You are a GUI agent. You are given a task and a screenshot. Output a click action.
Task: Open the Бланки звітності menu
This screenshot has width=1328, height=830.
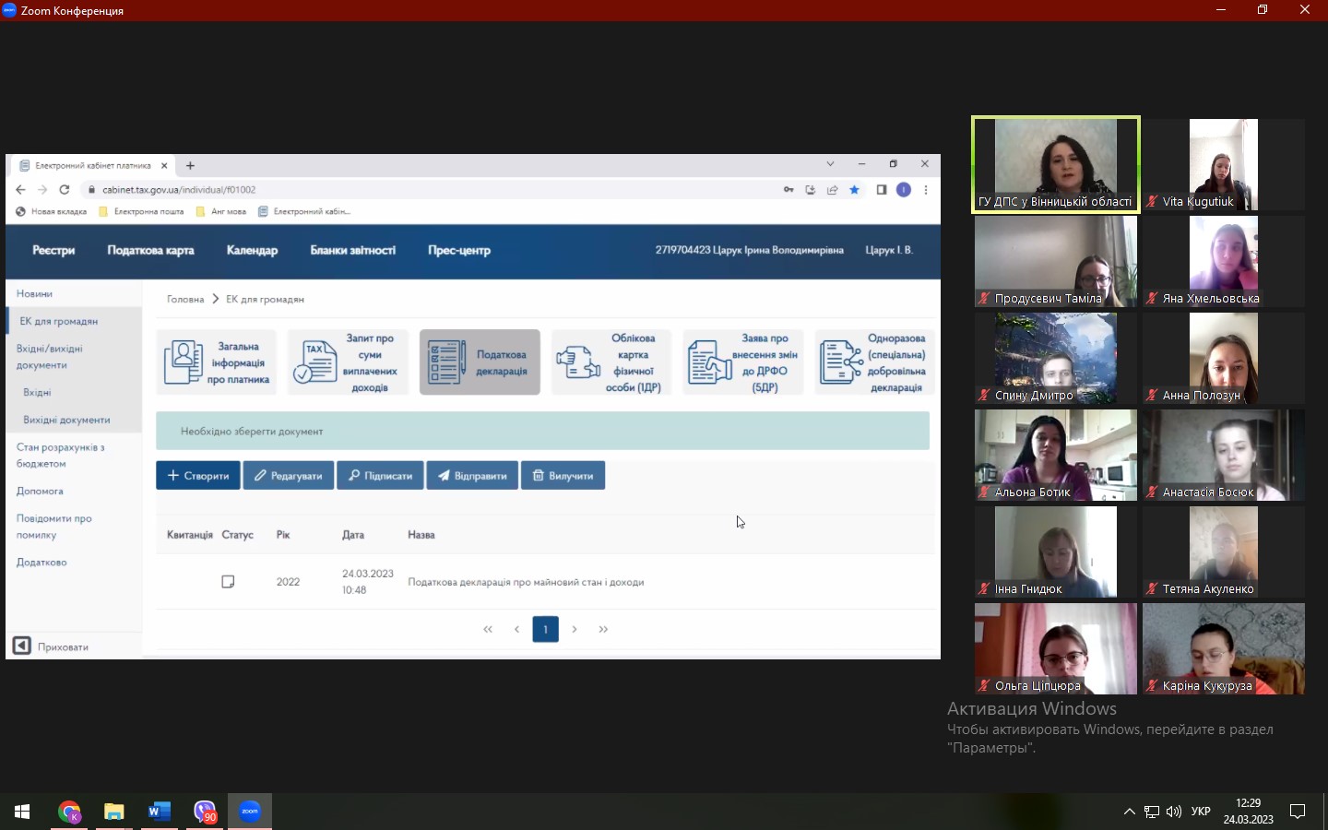(352, 251)
